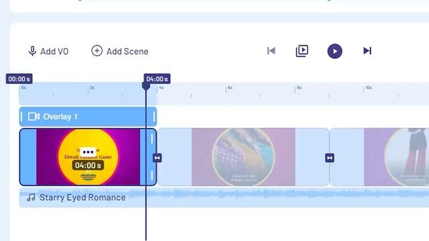Select the Overlay 1 track clip
The width and height of the screenshot is (429, 241).
(x=88, y=116)
